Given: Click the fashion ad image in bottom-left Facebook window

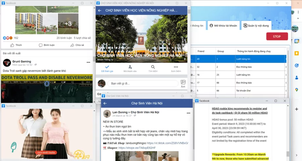Looking at the screenshot, I should 47,134.
